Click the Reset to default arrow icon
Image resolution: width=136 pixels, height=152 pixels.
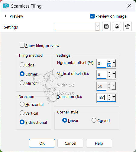pyautogui.click(x=128, y=26)
